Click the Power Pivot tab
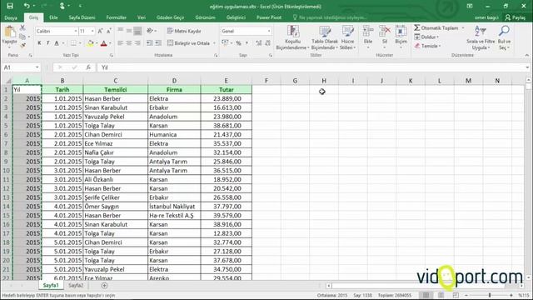 [x=269, y=17]
